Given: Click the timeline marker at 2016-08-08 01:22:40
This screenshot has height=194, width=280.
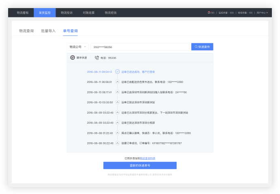Looking at the screenshot, I should point(117,133).
